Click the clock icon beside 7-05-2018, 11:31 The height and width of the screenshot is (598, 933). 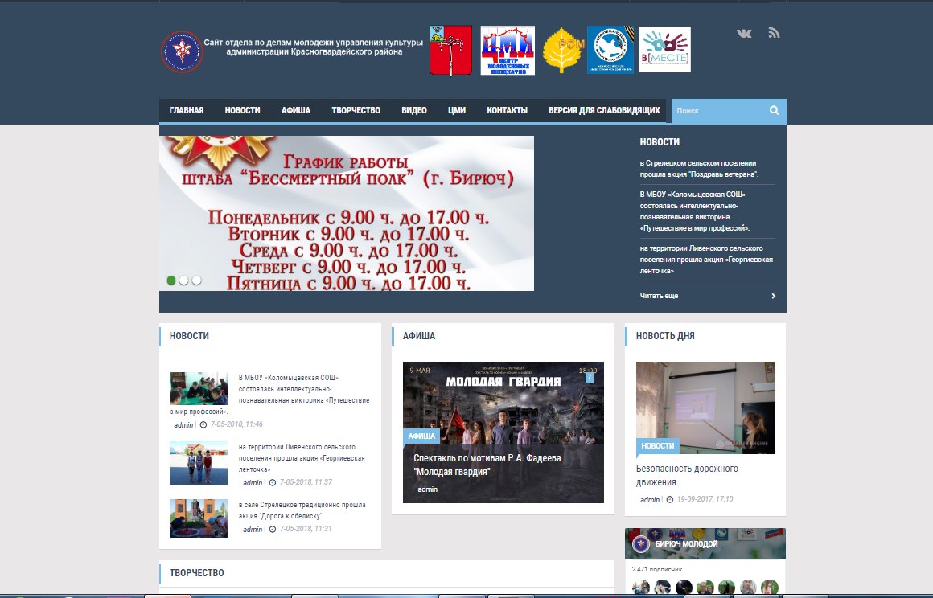(x=273, y=529)
